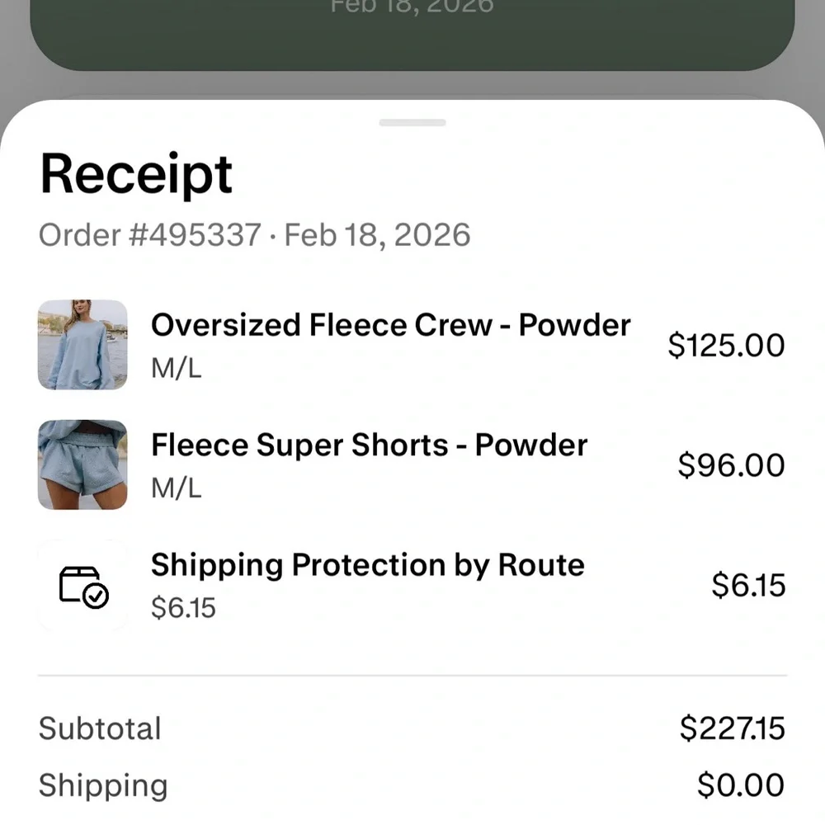The width and height of the screenshot is (825, 825).
Task: Tap the Shipping Protection package icon
Action: (83, 586)
